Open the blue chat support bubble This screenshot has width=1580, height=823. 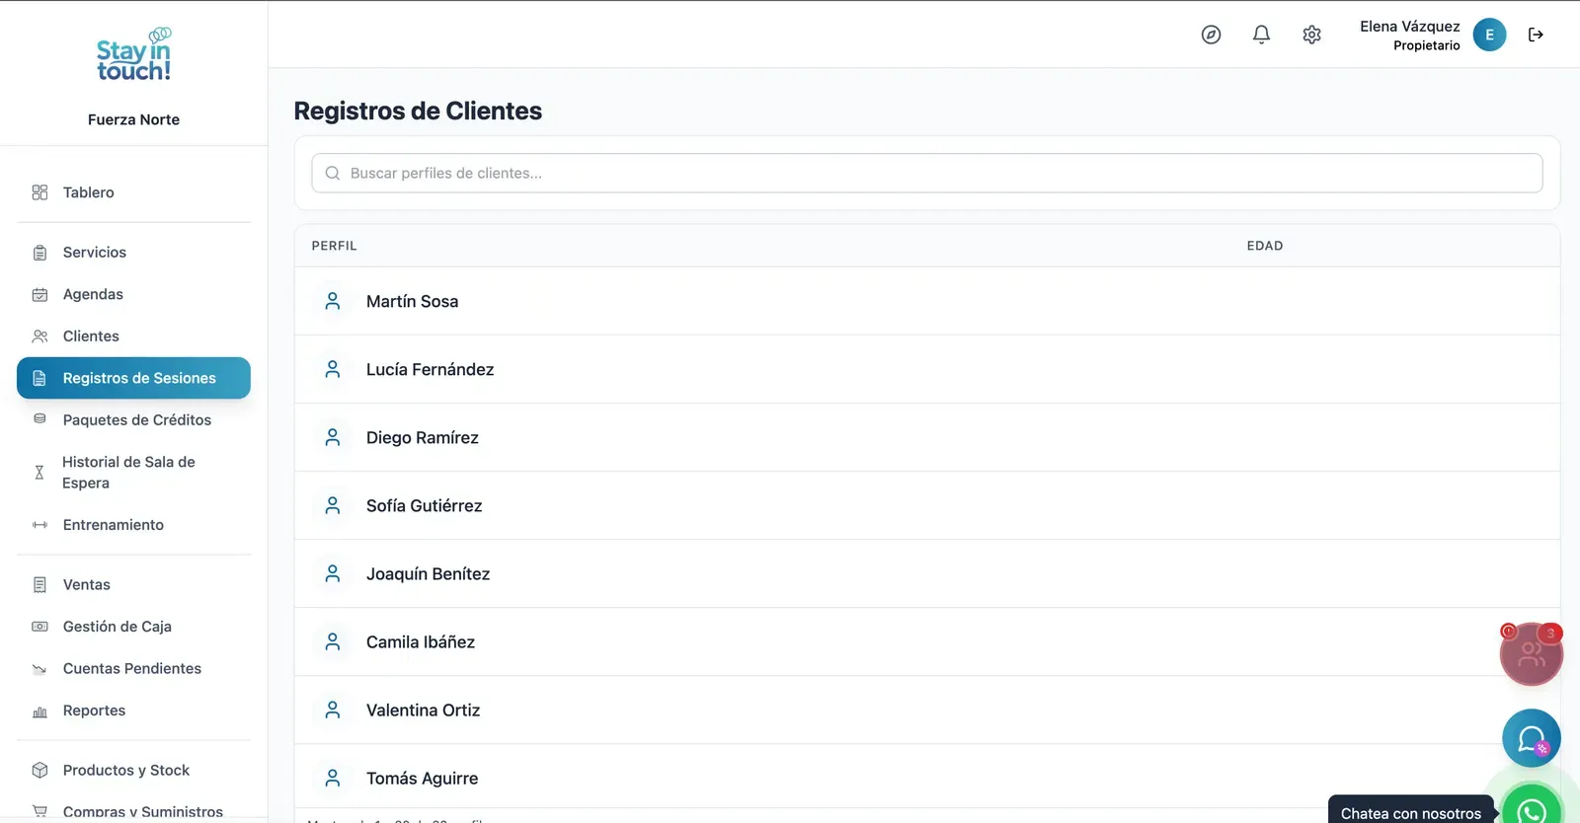1532,738
